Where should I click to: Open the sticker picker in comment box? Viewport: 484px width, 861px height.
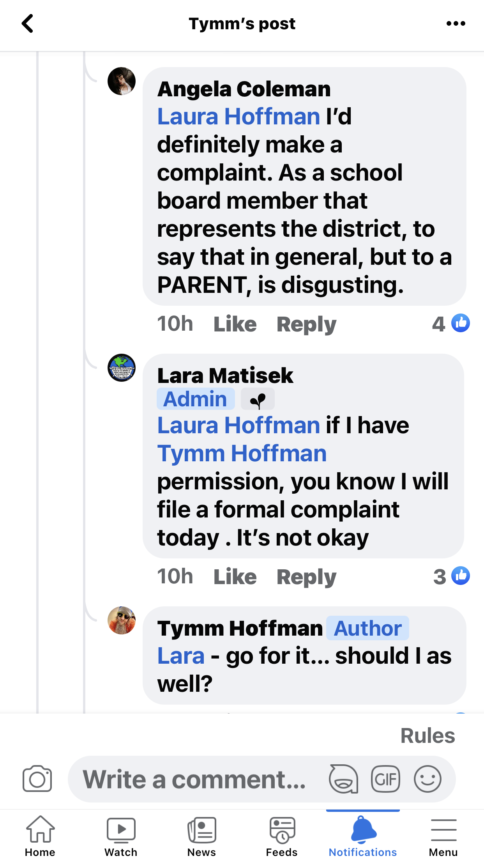point(343,779)
